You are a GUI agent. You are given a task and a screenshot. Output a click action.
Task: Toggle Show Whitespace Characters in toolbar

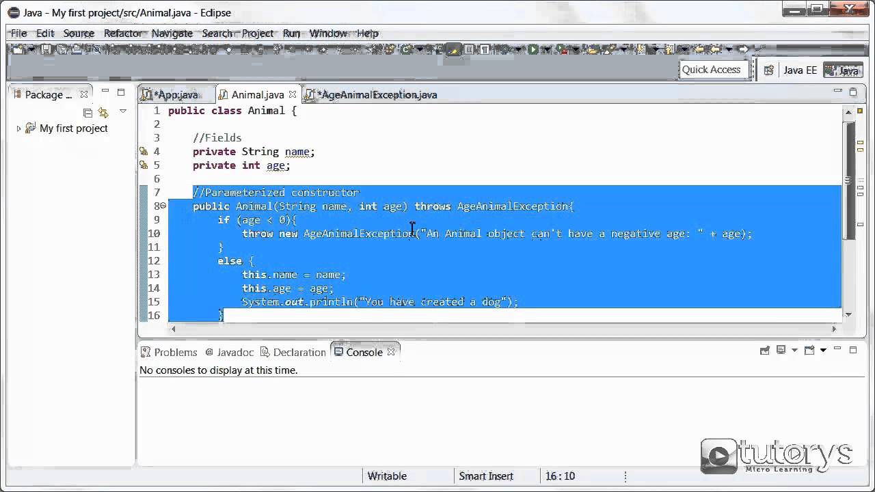click(484, 49)
